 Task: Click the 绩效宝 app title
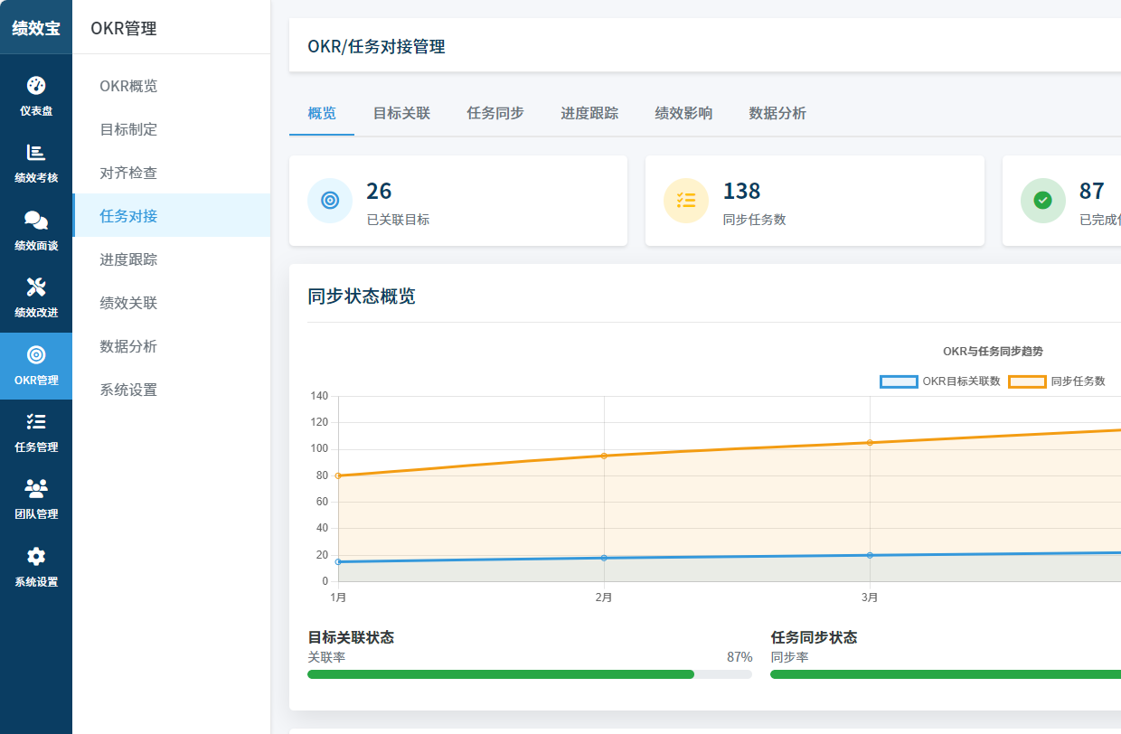click(x=36, y=27)
